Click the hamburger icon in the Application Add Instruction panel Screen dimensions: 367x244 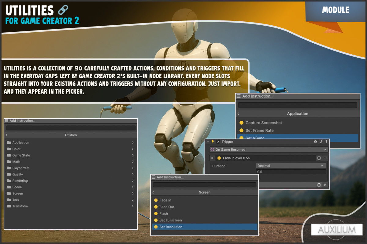click(x=239, y=96)
